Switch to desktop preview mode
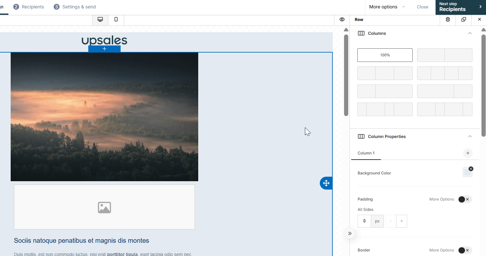Image resolution: width=486 pixels, height=256 pixels. click(100, 20)
